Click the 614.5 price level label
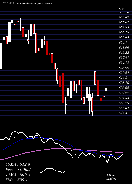 pyautogui.click(x=123, y=78)
